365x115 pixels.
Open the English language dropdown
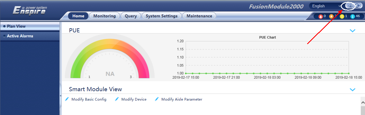point(326,6)
